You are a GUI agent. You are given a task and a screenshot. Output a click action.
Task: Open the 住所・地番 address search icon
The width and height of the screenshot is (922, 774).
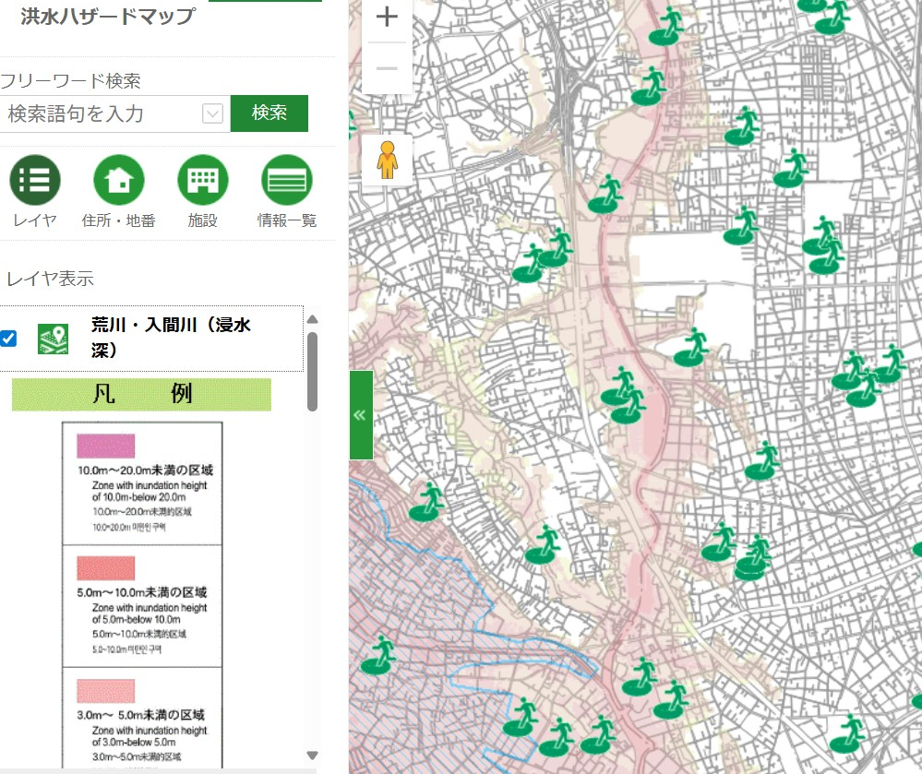[x=119, y=181]
